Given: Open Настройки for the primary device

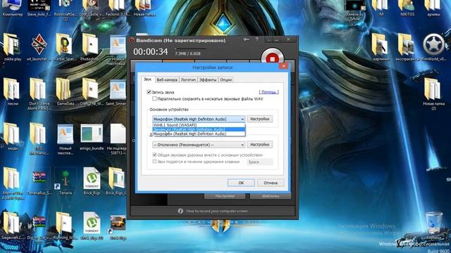Looking at the screenshot, I should (260, 119).
